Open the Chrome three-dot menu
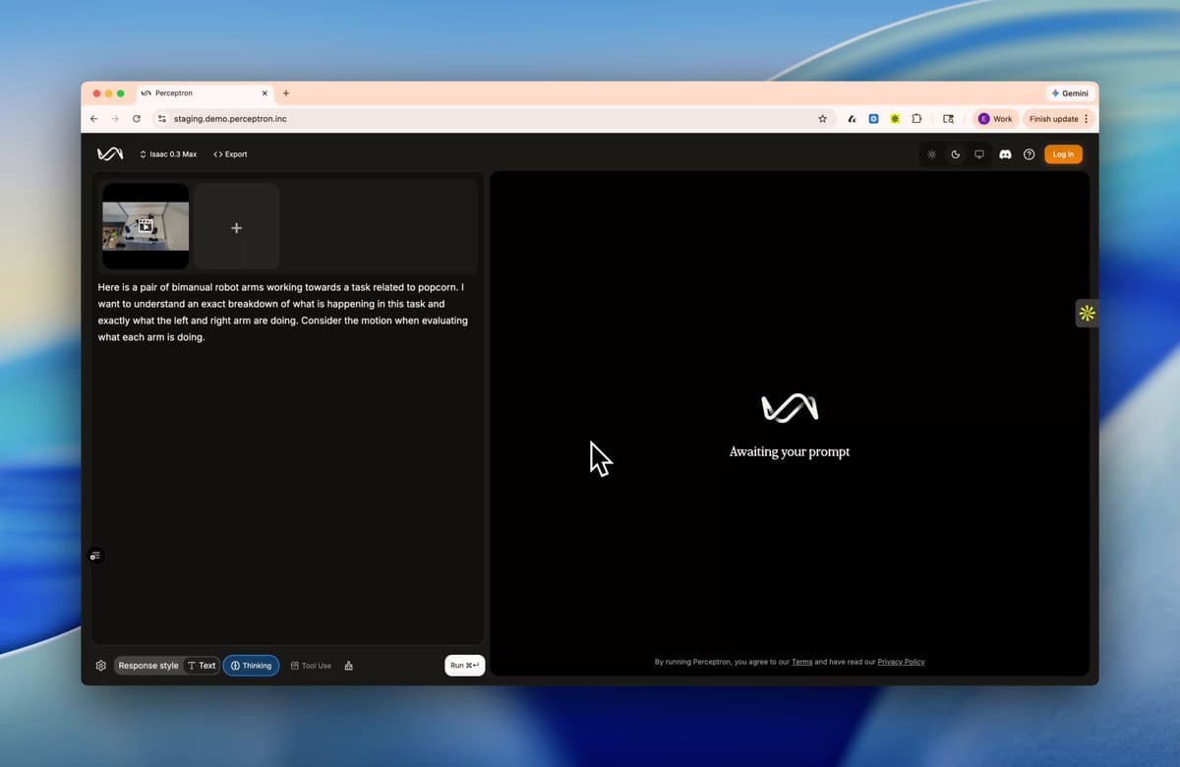The height and width of the screenshot is (767, 1180). 1086,118
